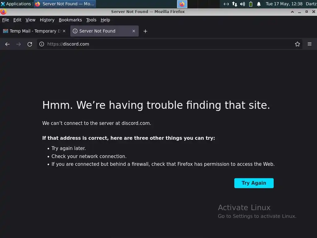The width and height of the screenshot is (317, 238).
Task: Click the Check your network connection text
Action: click(89, 156)
